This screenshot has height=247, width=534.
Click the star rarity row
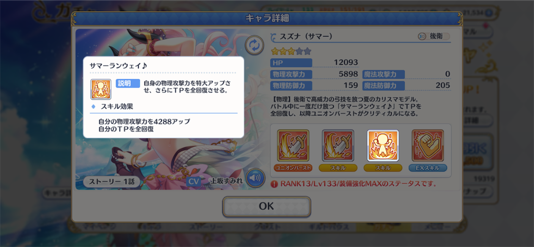tap(291, 52)
